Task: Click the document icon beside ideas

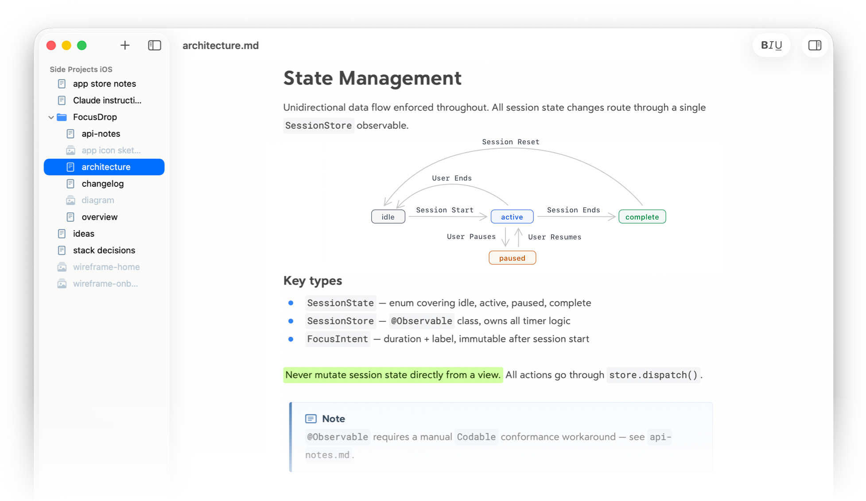Action: click(62, 234)
